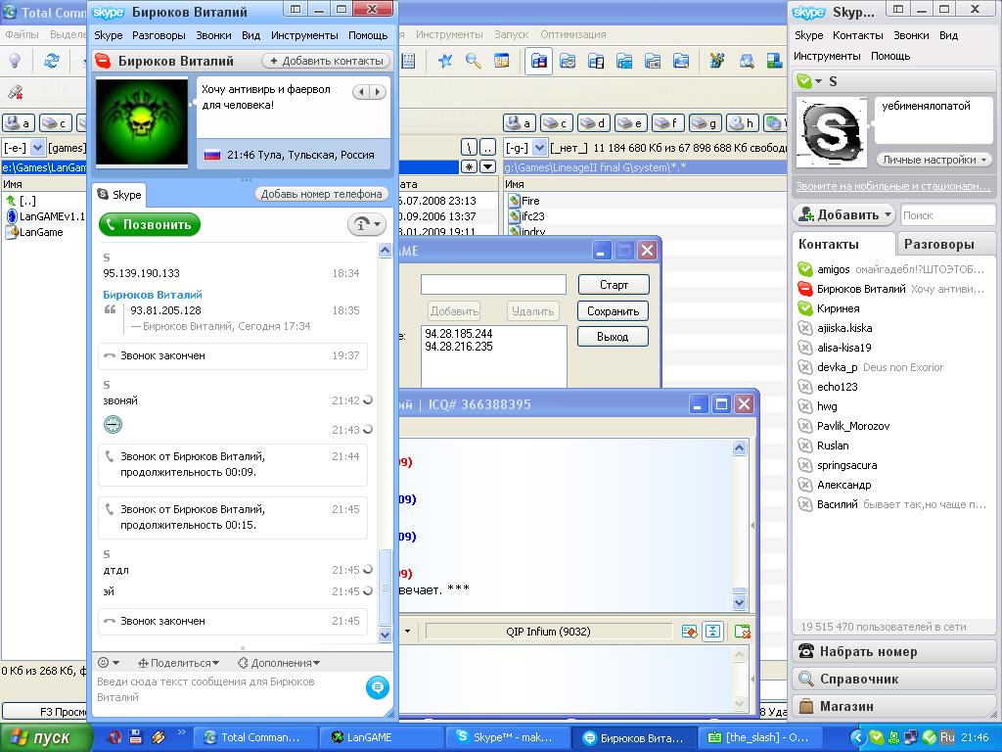Open Помощь menu in chat window

point(368,35)
